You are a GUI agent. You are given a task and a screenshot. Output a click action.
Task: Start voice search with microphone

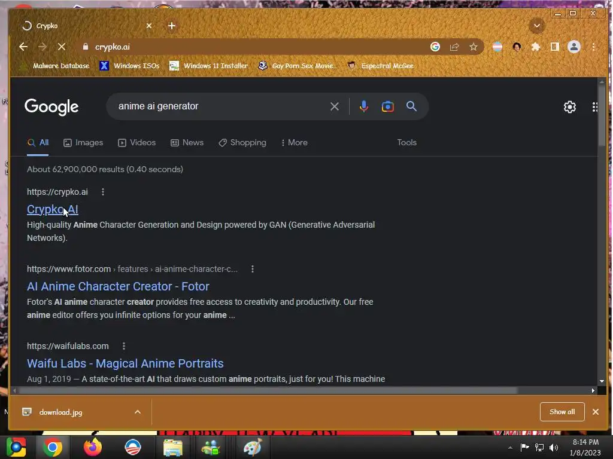[363, 106]
